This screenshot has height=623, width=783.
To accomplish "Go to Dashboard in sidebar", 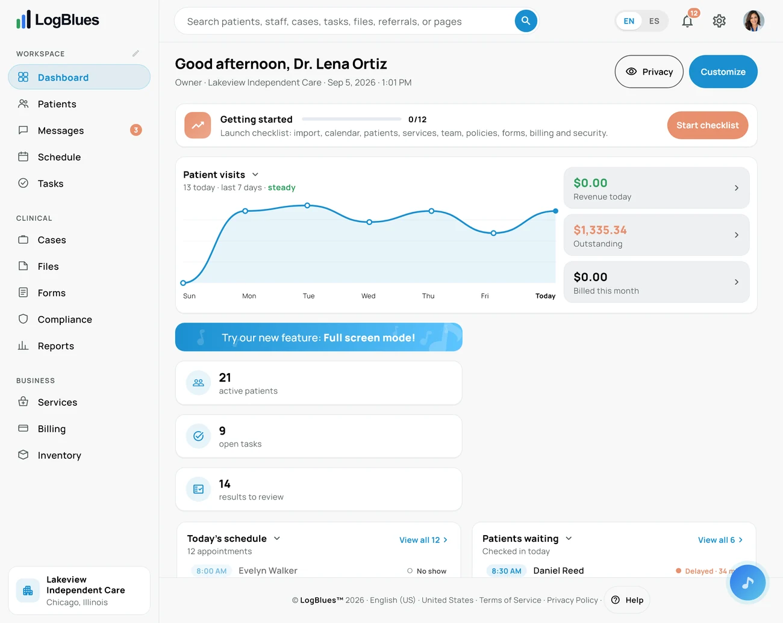I will [79, 77].
